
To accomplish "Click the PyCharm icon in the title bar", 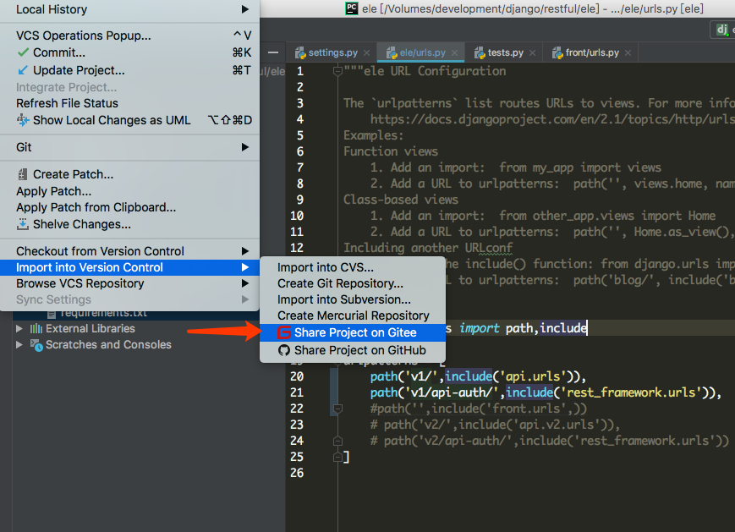I will tap(352, 8).
